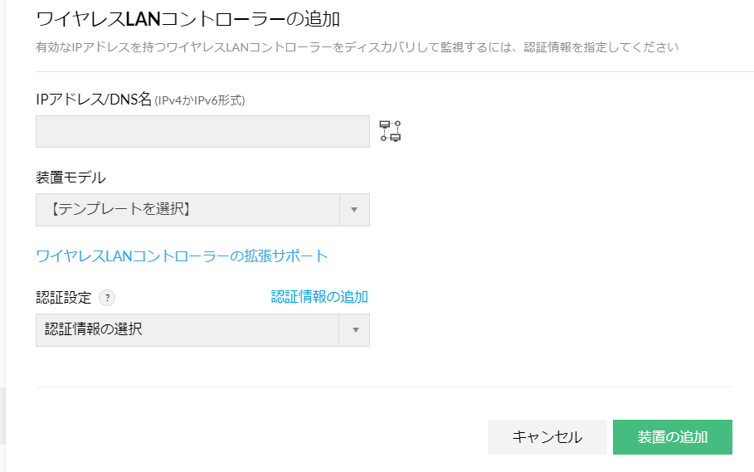
Task: Open the 認証情報の選択 credentials dropdown
Action: pyautogui.click(x=188, y=330)
